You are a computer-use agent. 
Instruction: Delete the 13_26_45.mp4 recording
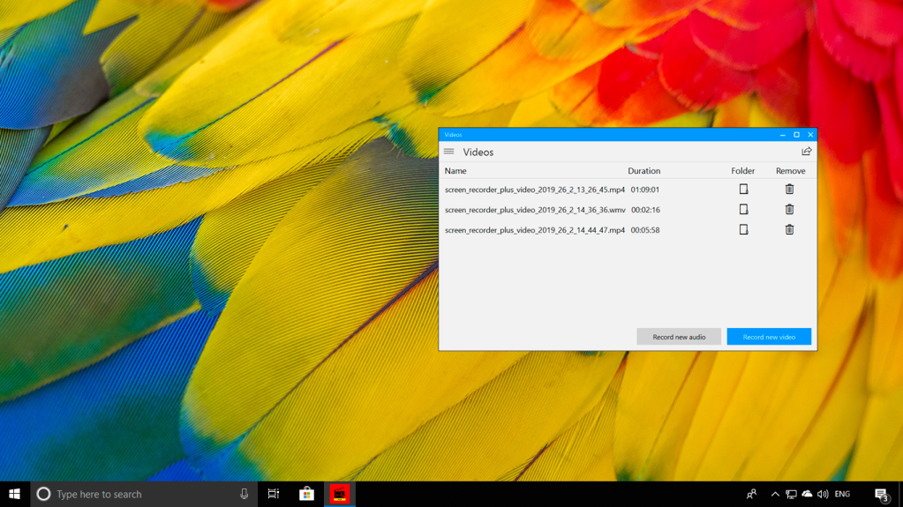[x=789, y=190]
